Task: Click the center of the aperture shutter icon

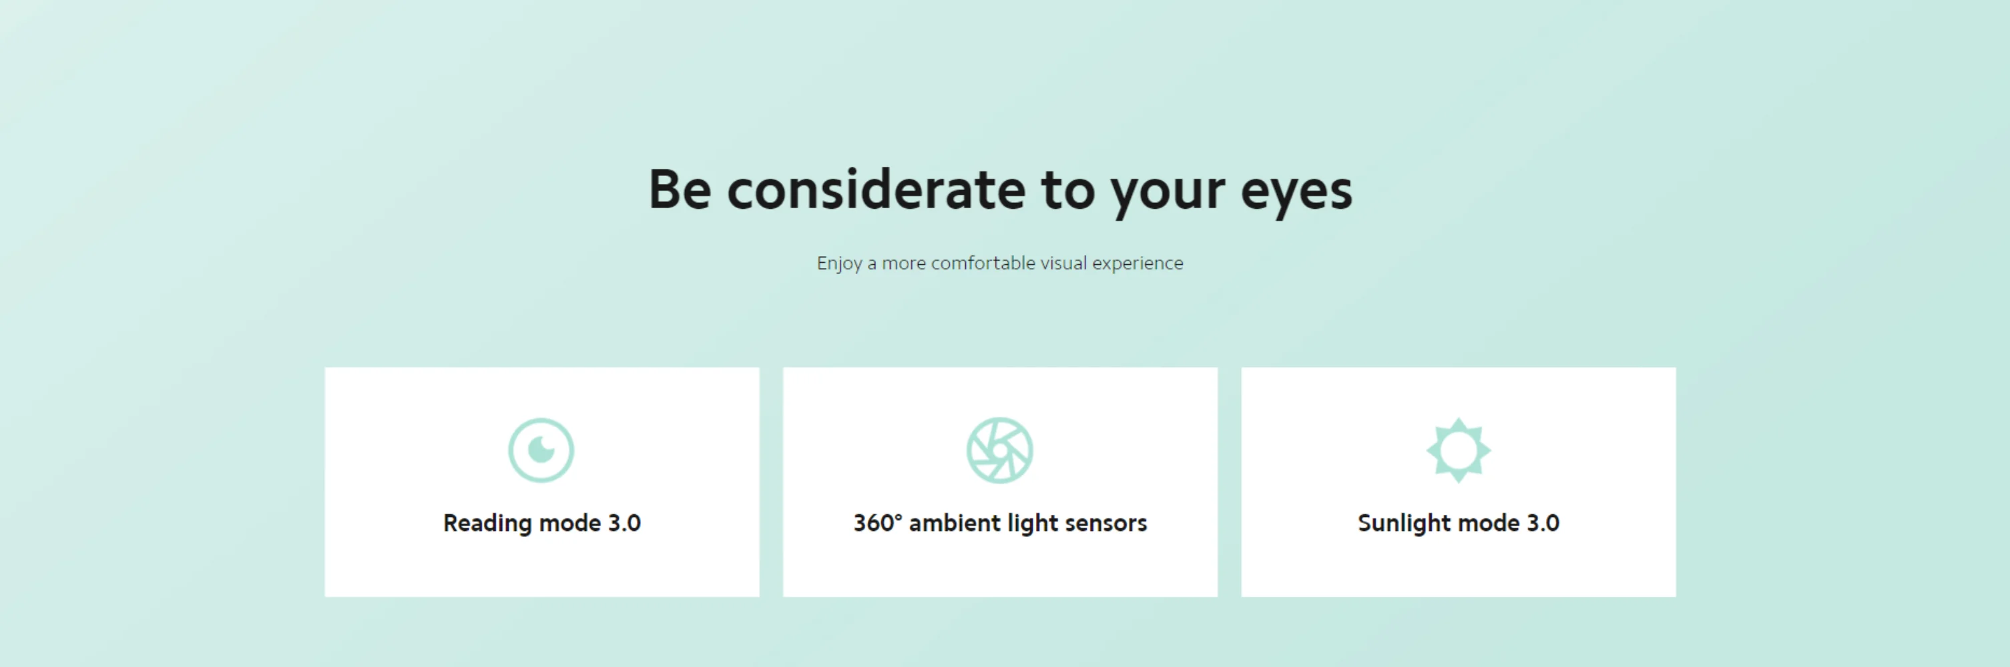Action: tap(999, 450)
